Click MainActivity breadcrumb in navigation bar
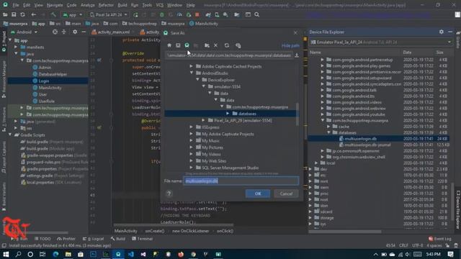This screenshot has width=461, height=259. [x=204, y=24]
